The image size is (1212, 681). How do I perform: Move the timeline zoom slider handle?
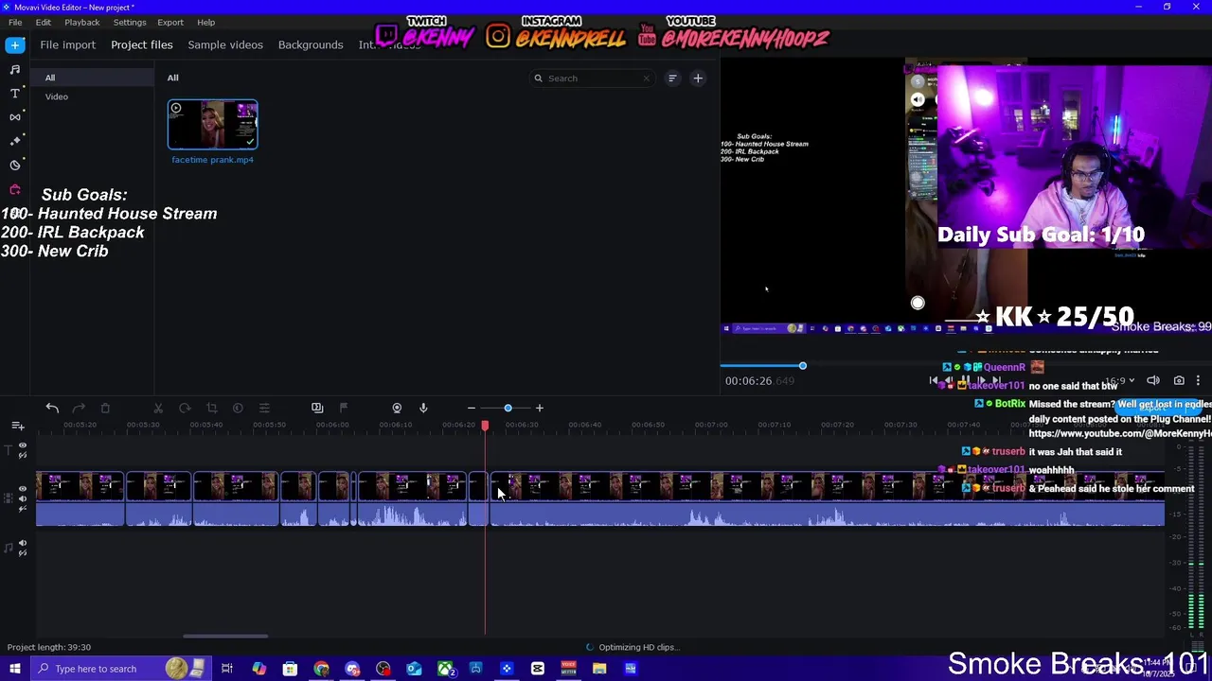(508, 408)
